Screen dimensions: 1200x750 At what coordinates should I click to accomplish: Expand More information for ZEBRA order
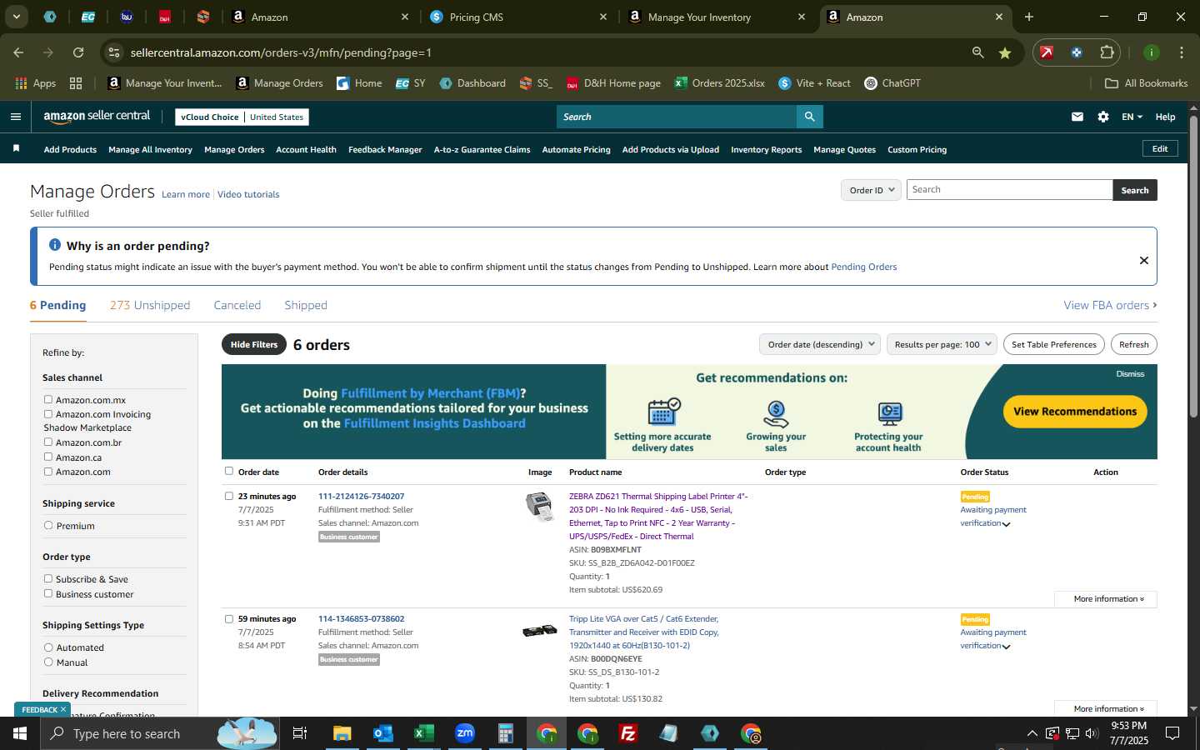coord(1106,599)
